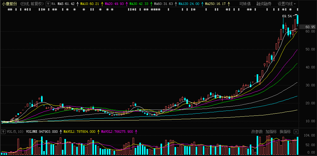The image size is (317, 156).
Task: Open the 设置均线 dropdown
Action: 287,4
